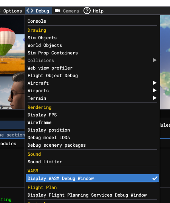170x203 pixels.
Task: Enable Display FPS option
Action: [92, 115]
